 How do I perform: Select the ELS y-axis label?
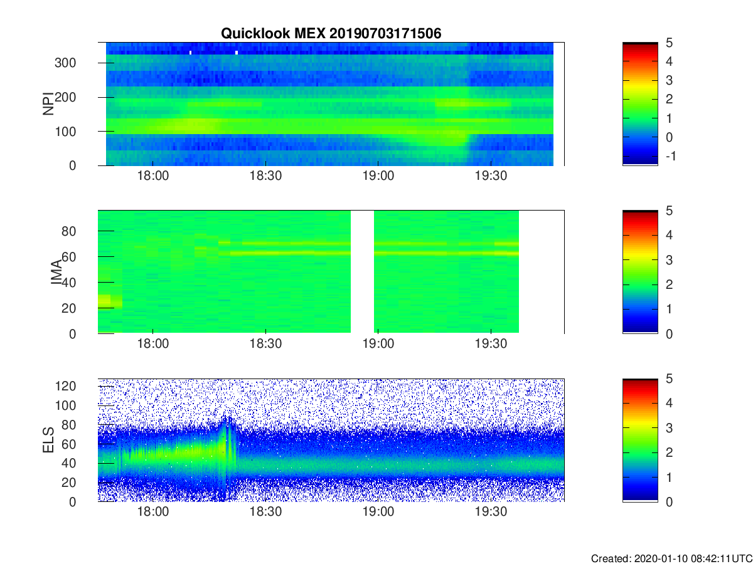tap(48, 441)
